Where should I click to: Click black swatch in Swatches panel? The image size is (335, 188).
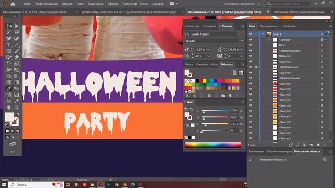(x=197, y=80)
